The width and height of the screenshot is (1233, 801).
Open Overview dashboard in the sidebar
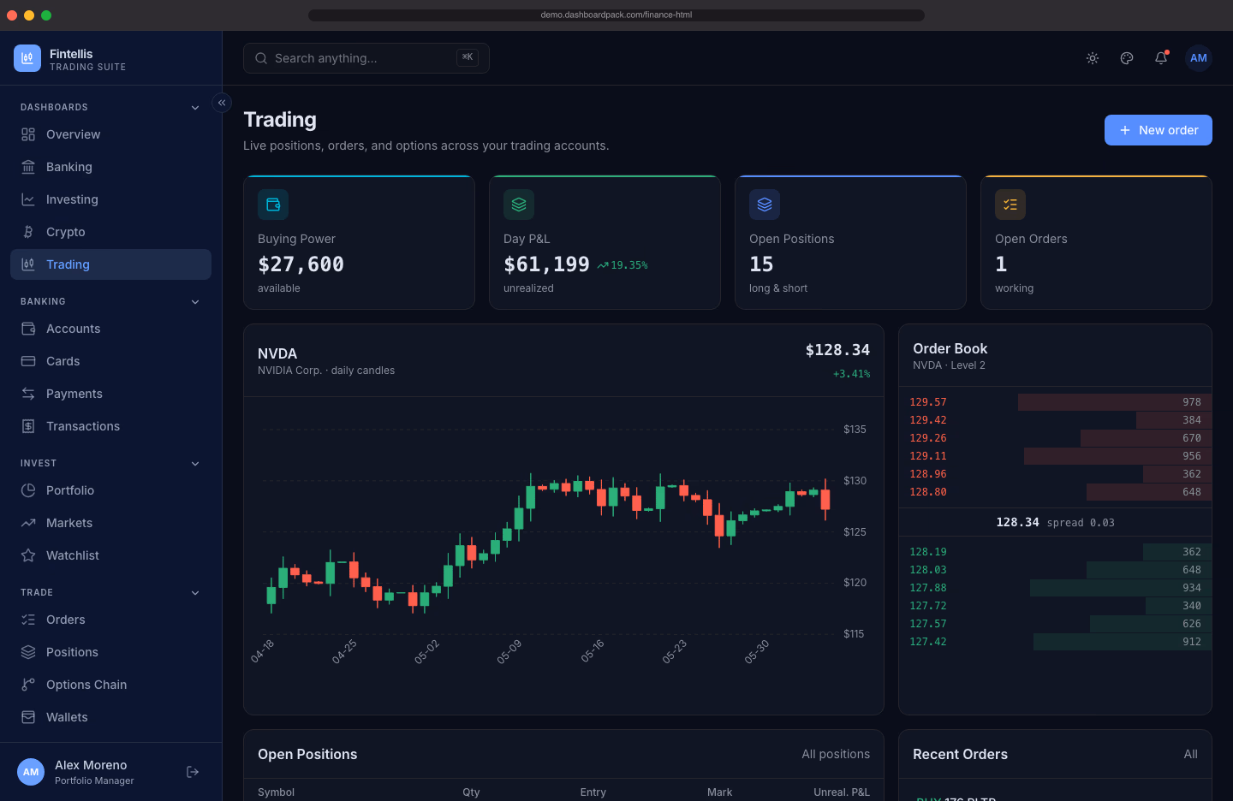coord(110,134)
